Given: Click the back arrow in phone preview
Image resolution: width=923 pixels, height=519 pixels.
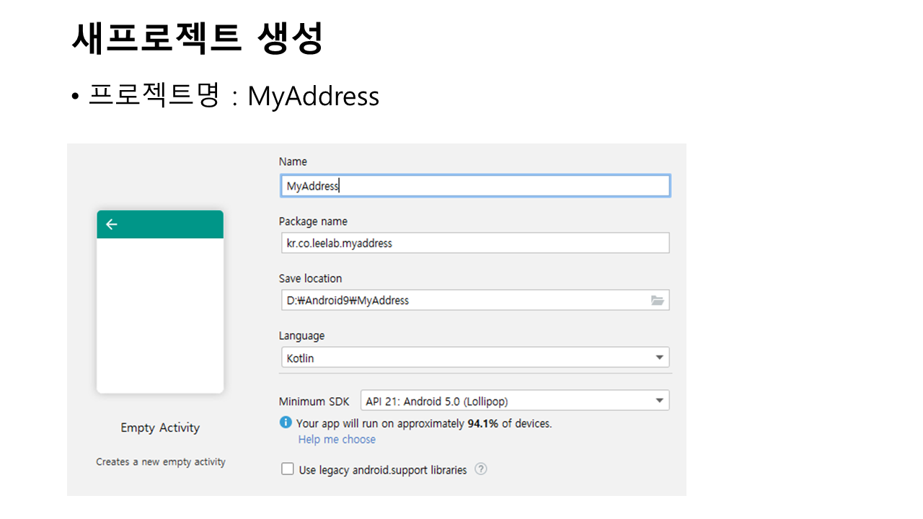Looking at the screenshot, I should 112,224.
